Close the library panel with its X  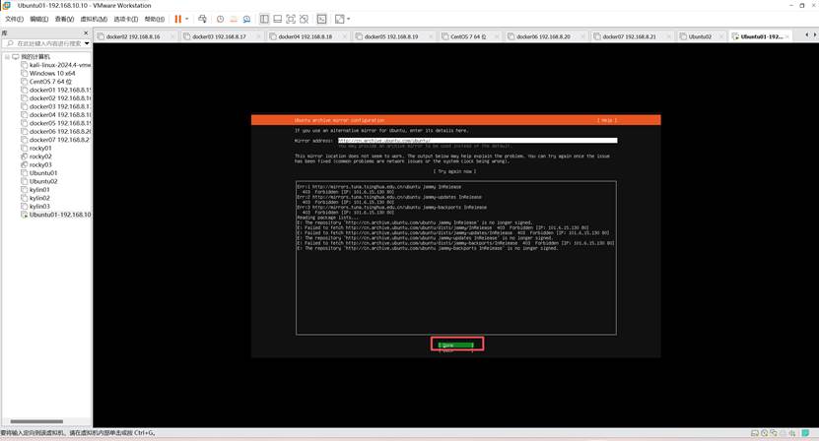click(x=86, y=32)
